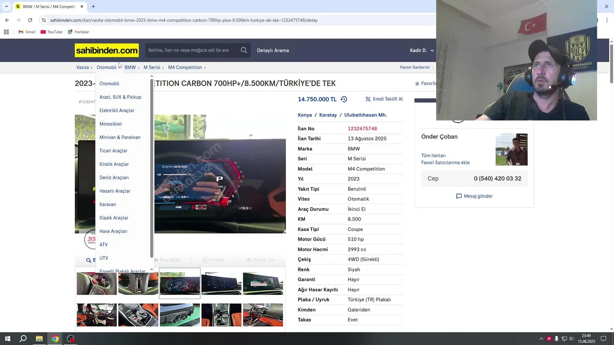Open price history clock icon beside price
The height and width of the screenshot is (345, 614).
pos(344,99)
